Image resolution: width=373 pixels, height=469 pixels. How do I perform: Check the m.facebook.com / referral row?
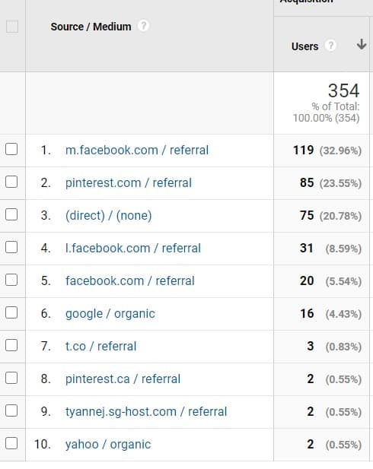(x=11, y=149)
